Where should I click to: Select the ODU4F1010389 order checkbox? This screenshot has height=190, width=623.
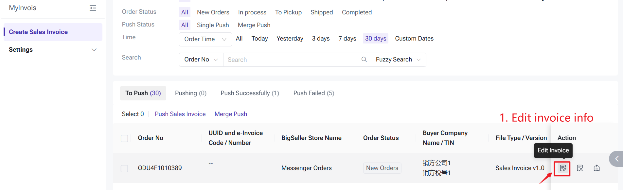click(124, 168)
